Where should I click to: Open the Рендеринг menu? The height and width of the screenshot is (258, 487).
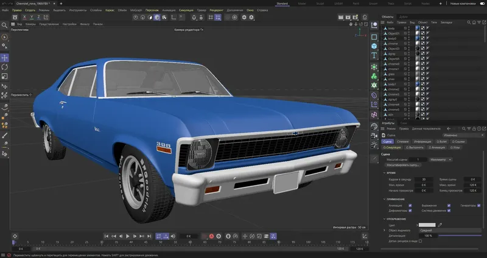[x=217, y=10]
